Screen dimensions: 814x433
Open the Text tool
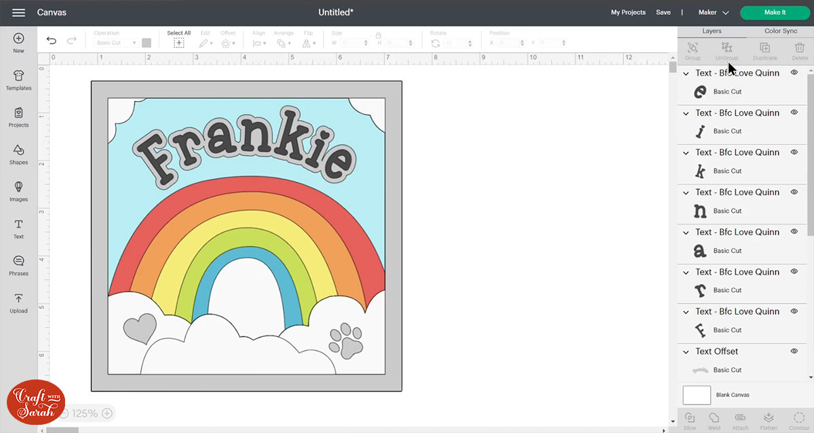pos(18,229)
